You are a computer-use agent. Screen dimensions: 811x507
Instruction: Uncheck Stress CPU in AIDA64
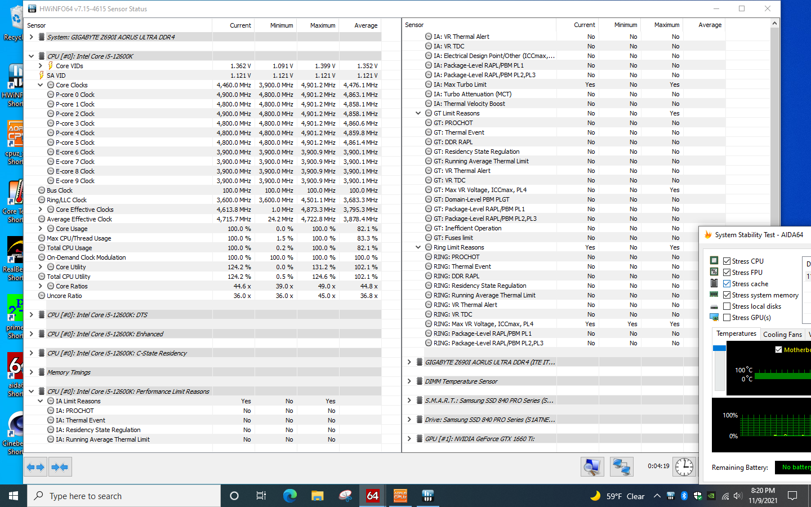tap(727, 261)
